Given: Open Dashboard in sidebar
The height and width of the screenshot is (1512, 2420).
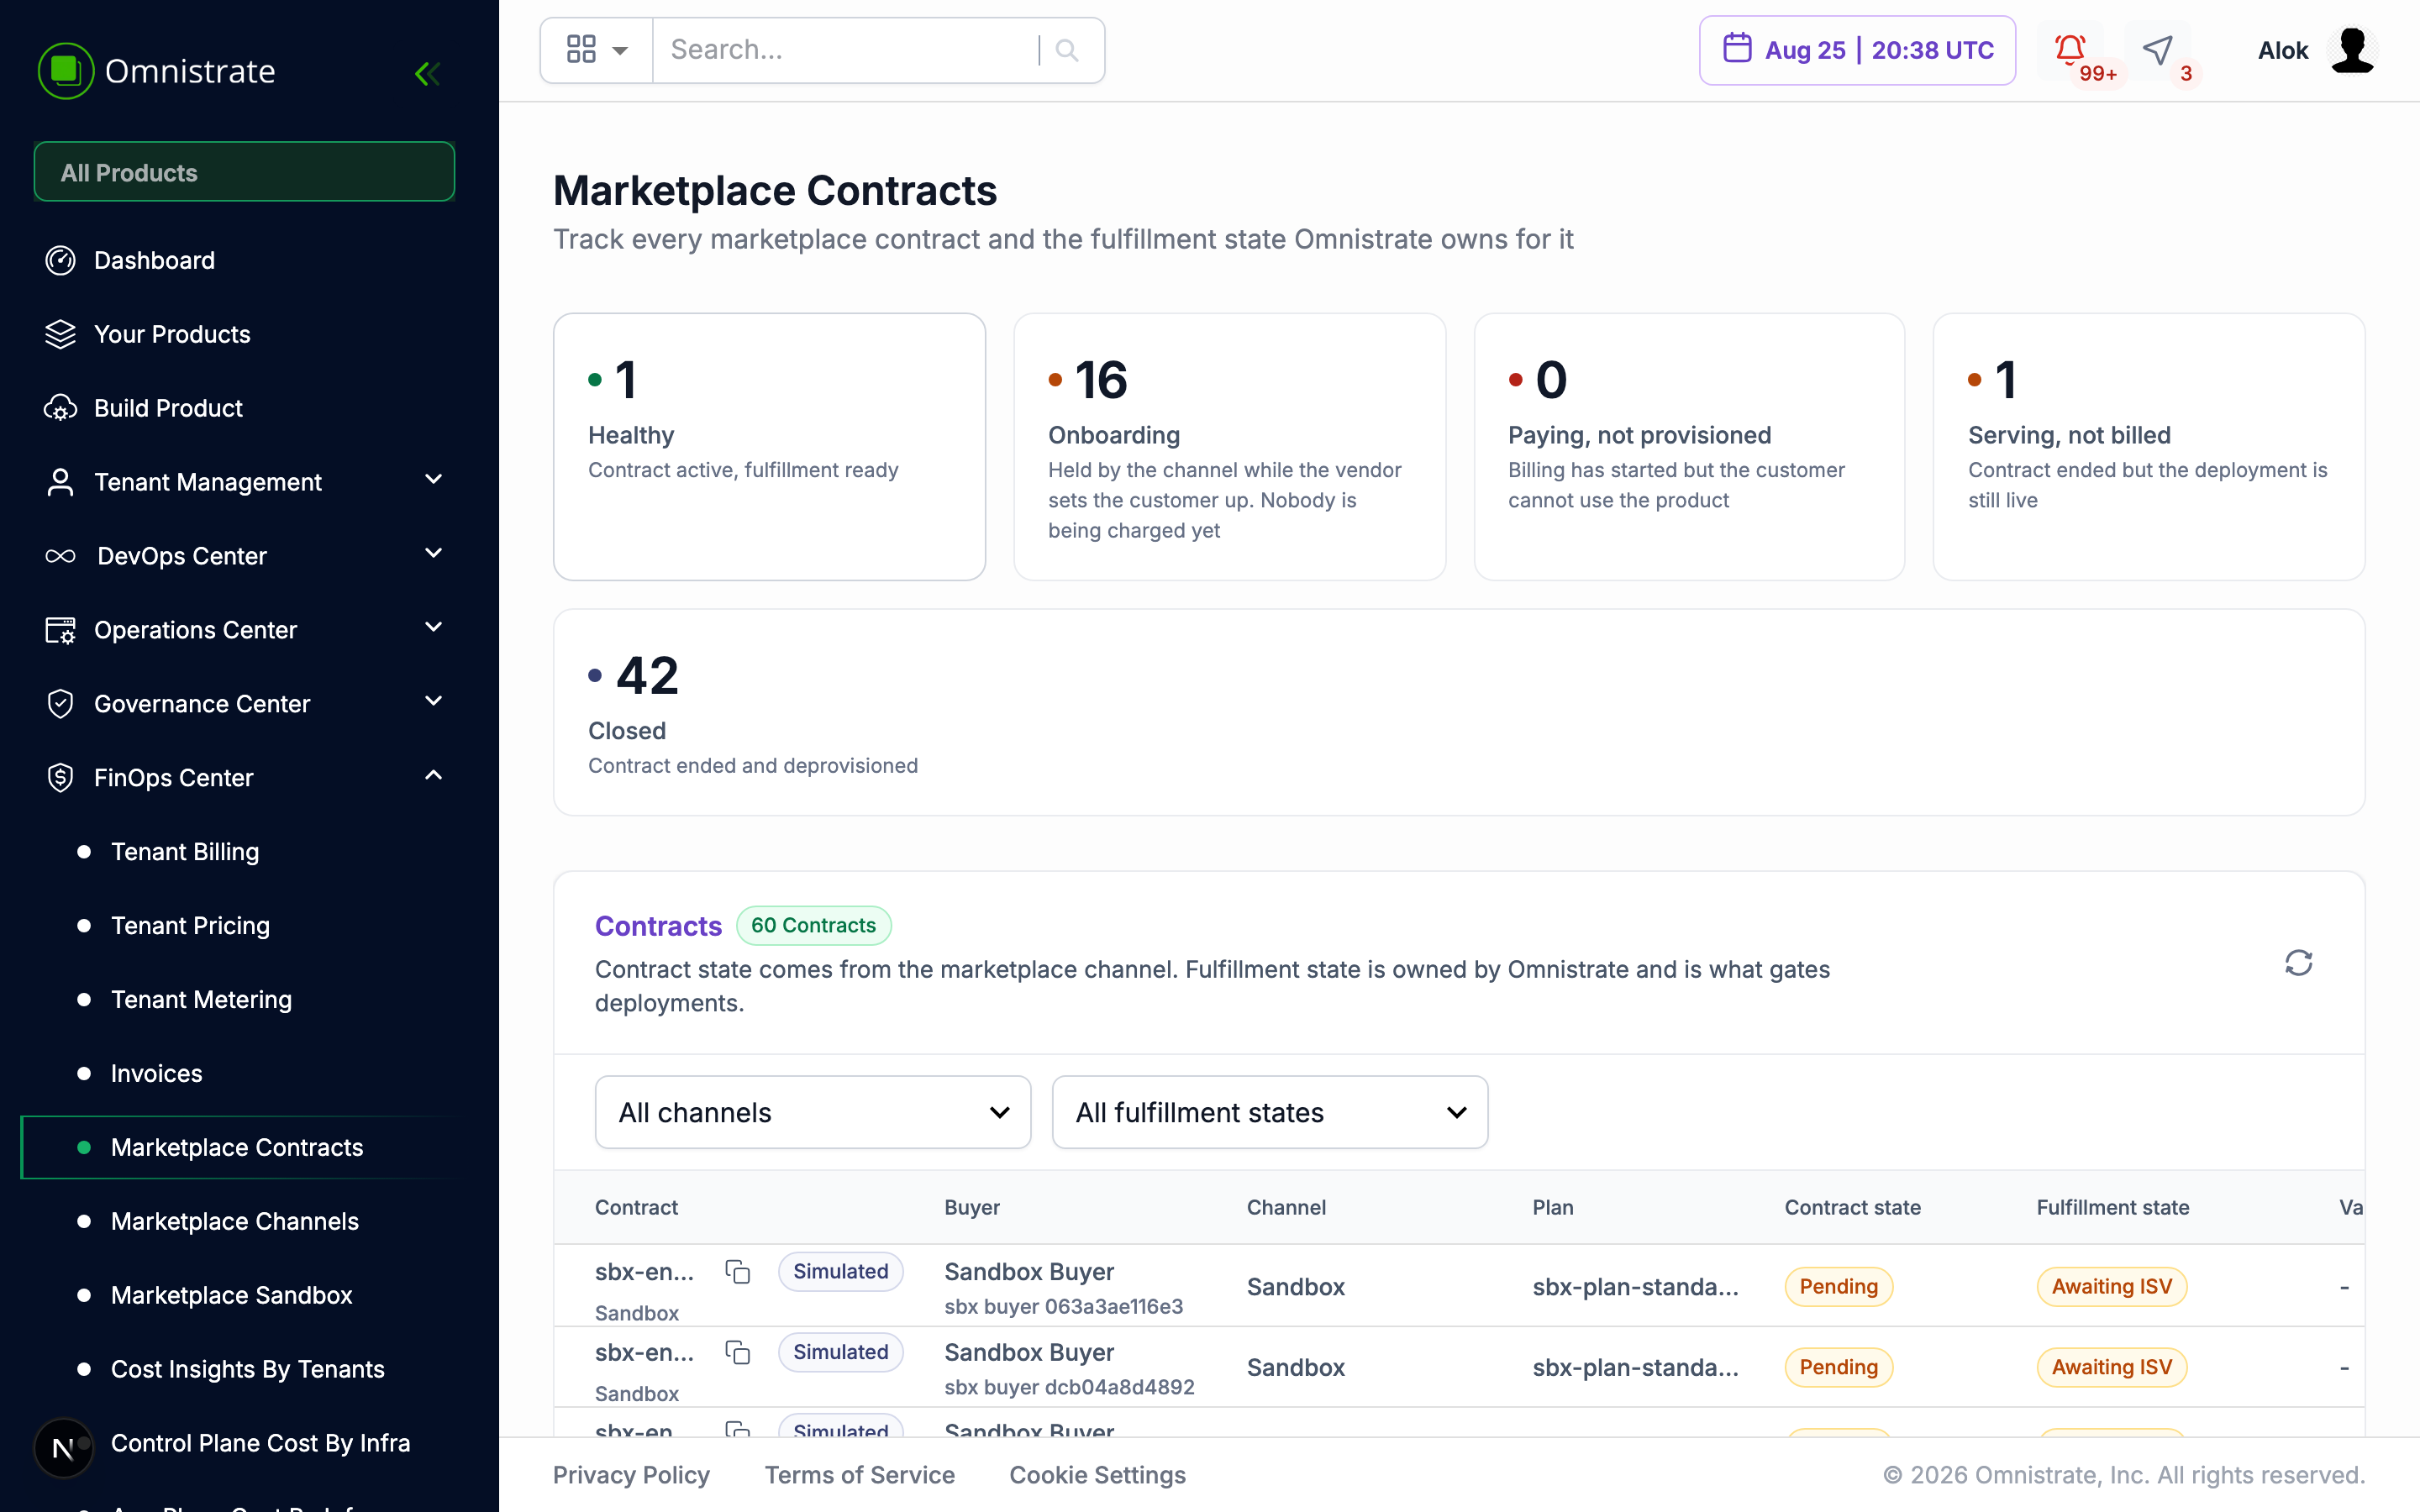Looking at the screenshot, I should coord(154,260).
